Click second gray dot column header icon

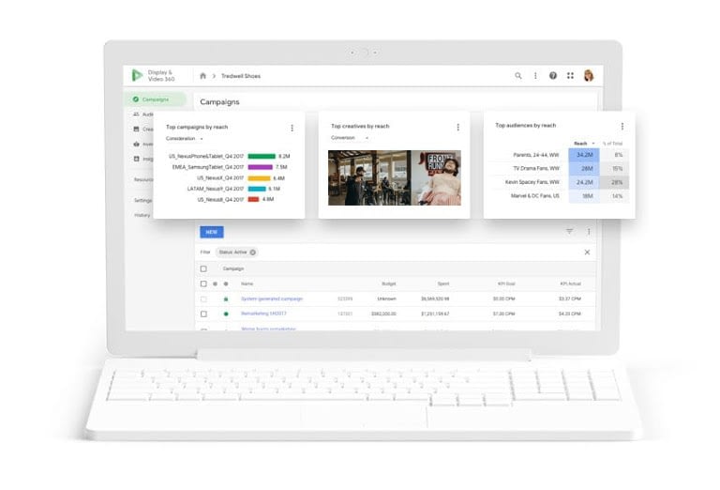pyautogui.click(x=226, y=283)
